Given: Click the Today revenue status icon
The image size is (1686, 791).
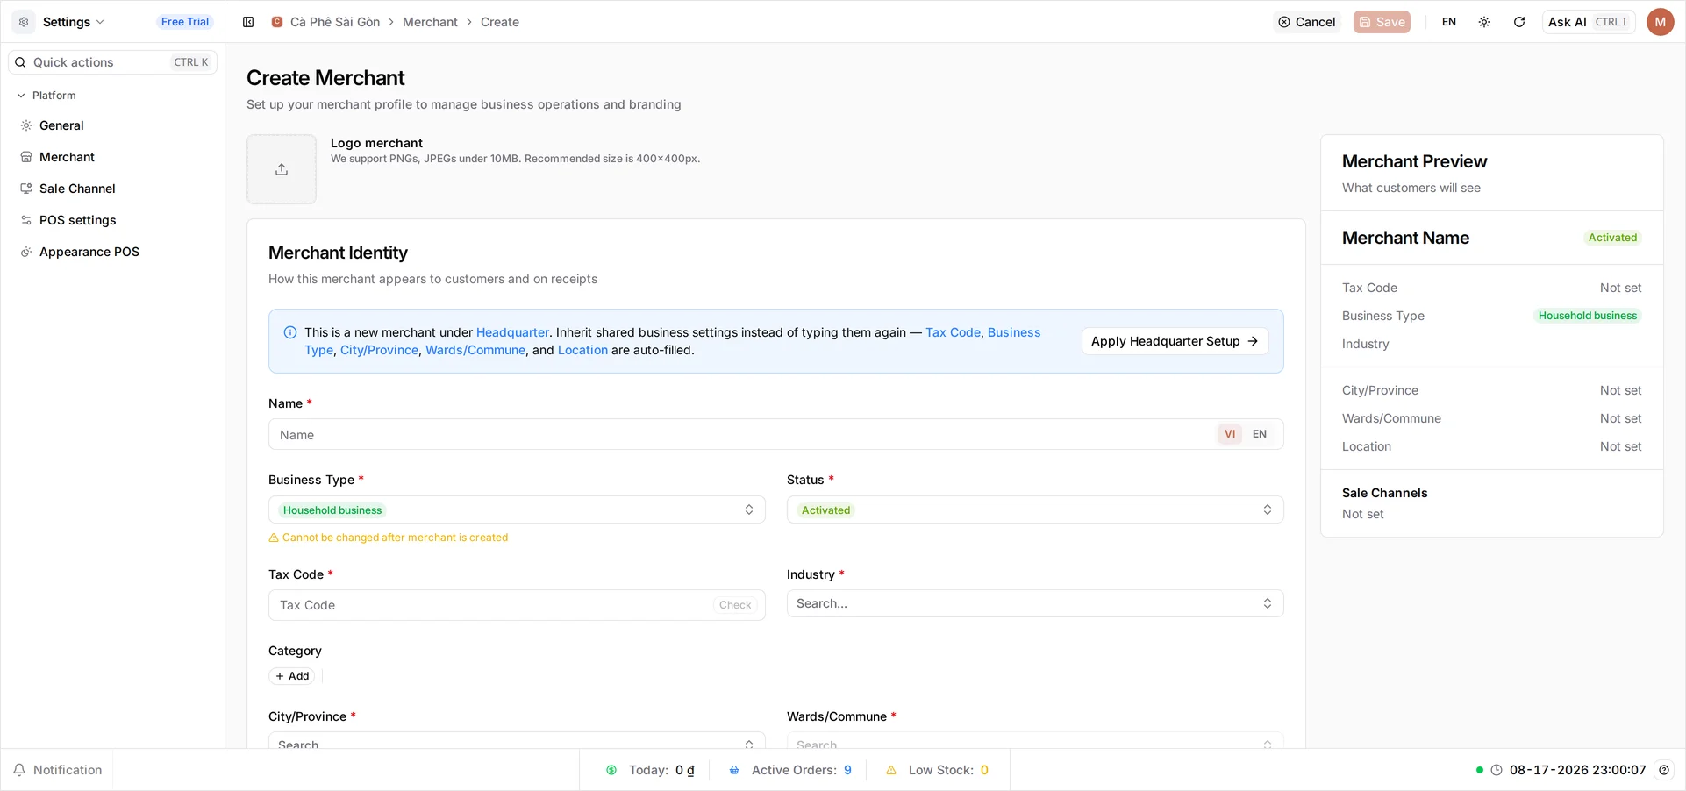Looking at the screenshot, I should click(611, 770).
